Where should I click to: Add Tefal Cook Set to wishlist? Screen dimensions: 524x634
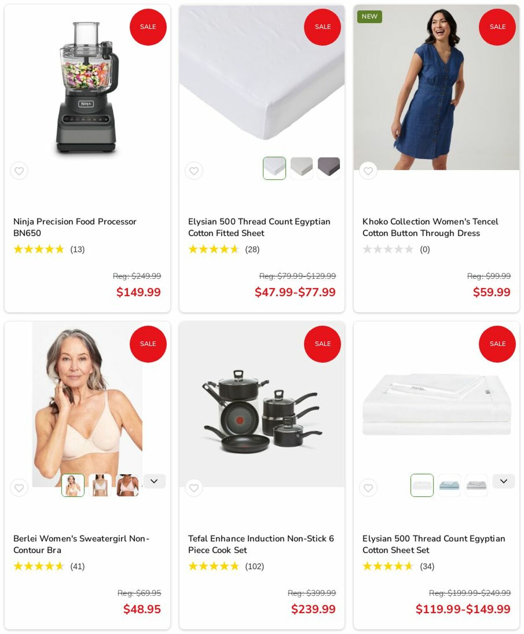(194, 488)
